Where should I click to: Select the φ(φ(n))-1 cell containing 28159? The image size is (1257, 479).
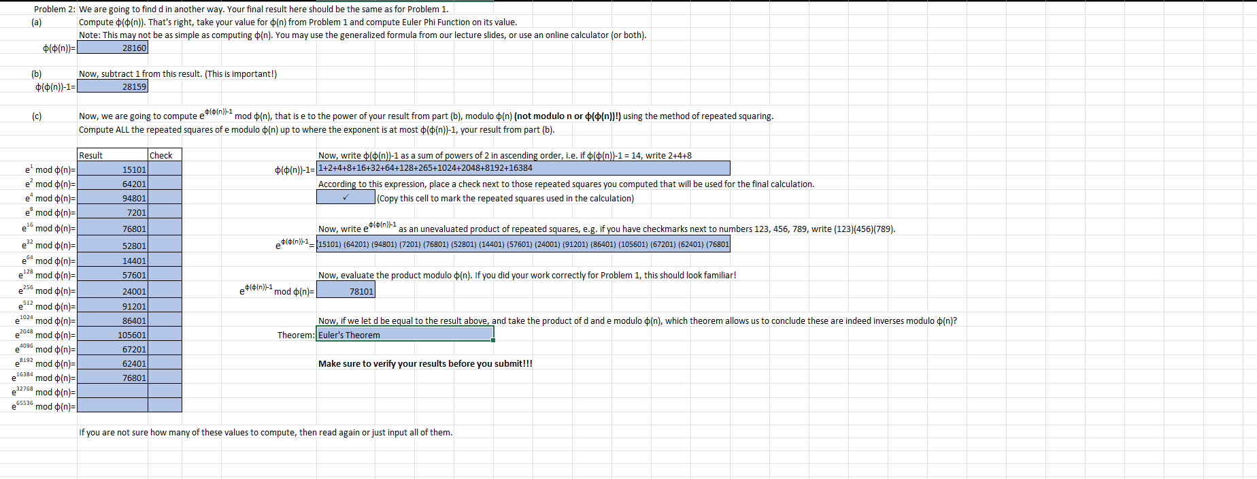112,86
